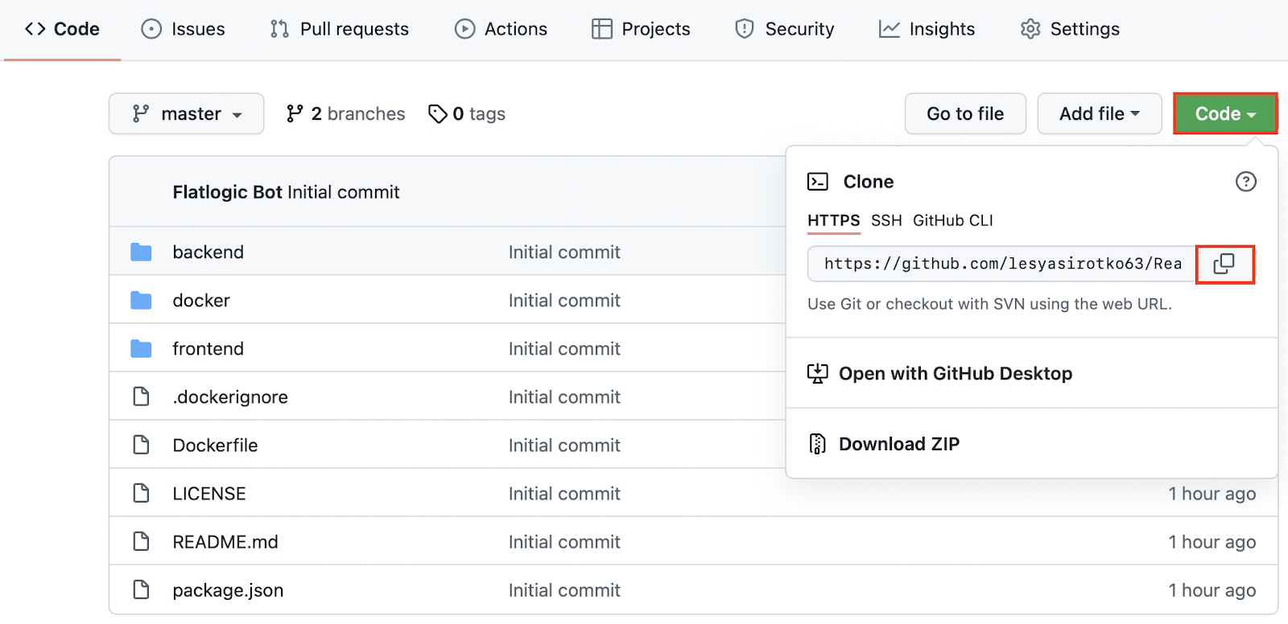View the 2 branches link
1288x624 pixels.
point(345,113)
